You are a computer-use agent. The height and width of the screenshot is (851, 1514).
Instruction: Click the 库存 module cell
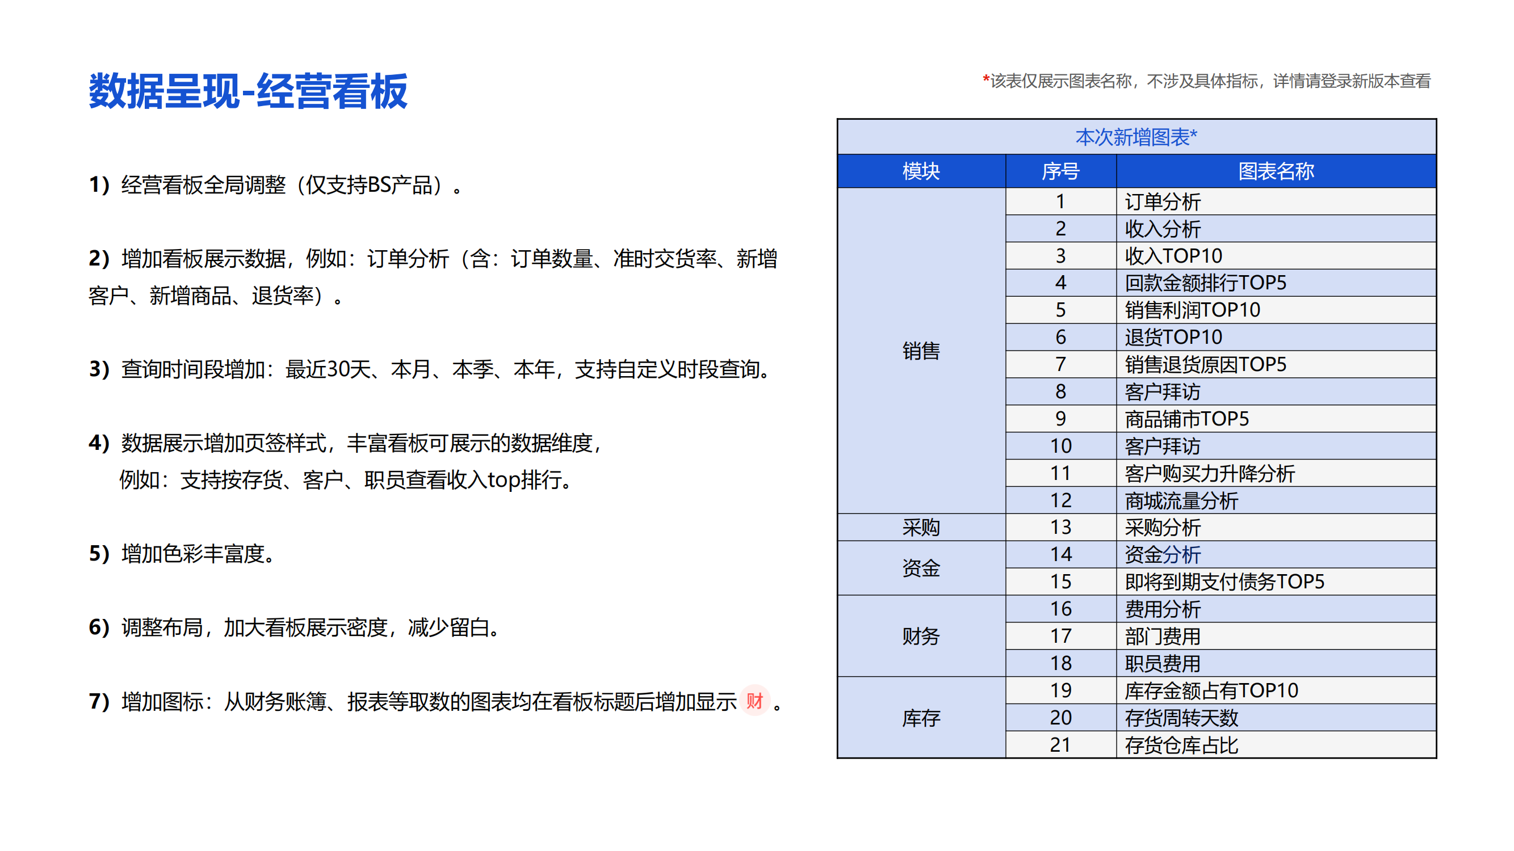click(920, 718)
